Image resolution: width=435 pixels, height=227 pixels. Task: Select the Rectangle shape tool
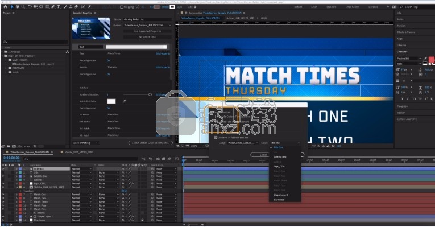(x=48, y=7)
